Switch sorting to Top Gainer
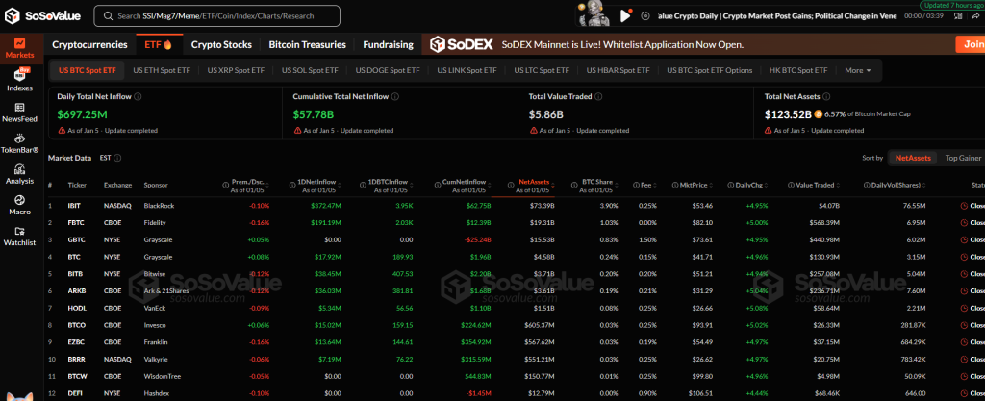Screen dimensions: 985x401 tap(962, 157)
